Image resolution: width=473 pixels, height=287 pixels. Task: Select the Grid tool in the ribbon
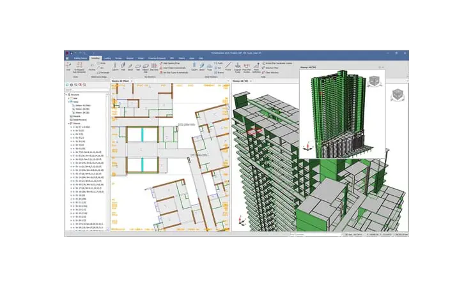click(x=68, y=66)
